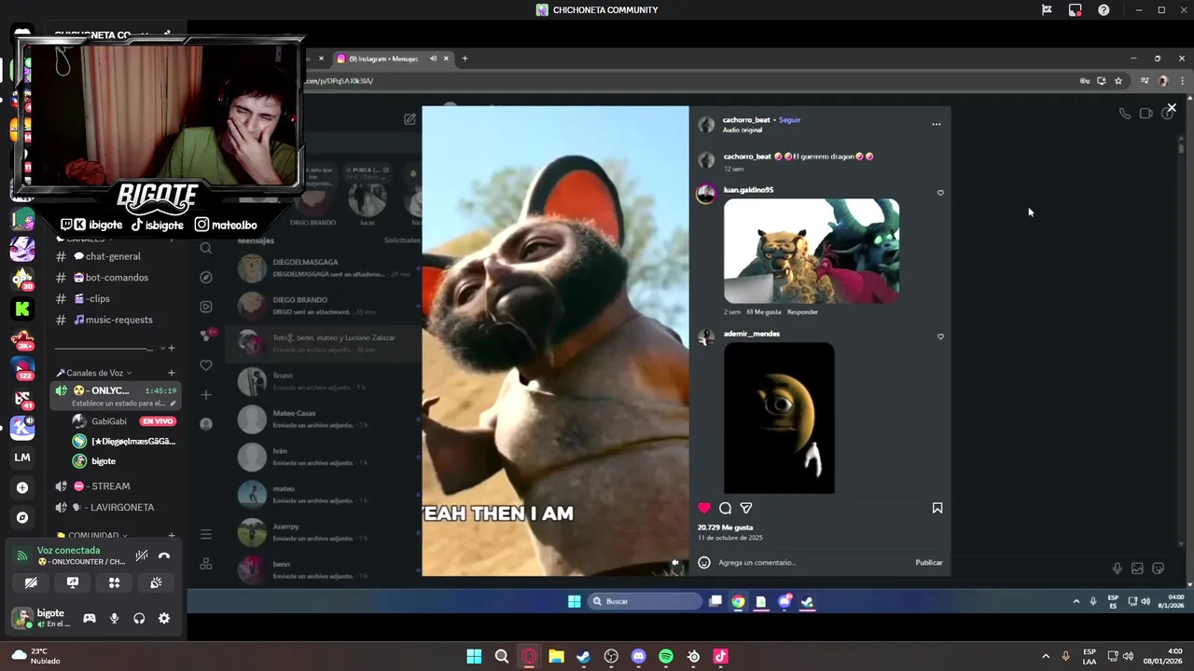
Task: View GabiGabi's EN VIVO stream
Action: tap(158, 421)
